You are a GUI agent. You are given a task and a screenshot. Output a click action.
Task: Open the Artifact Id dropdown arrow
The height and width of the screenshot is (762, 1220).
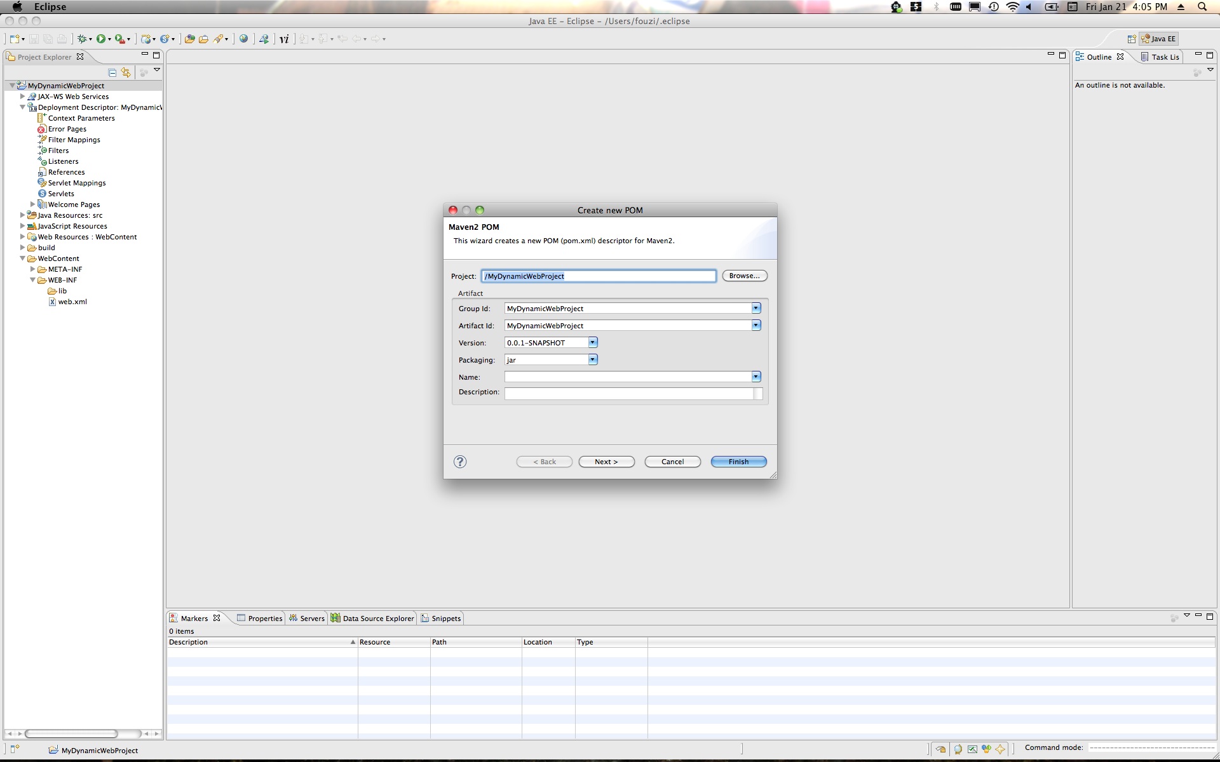pos(756,325)
